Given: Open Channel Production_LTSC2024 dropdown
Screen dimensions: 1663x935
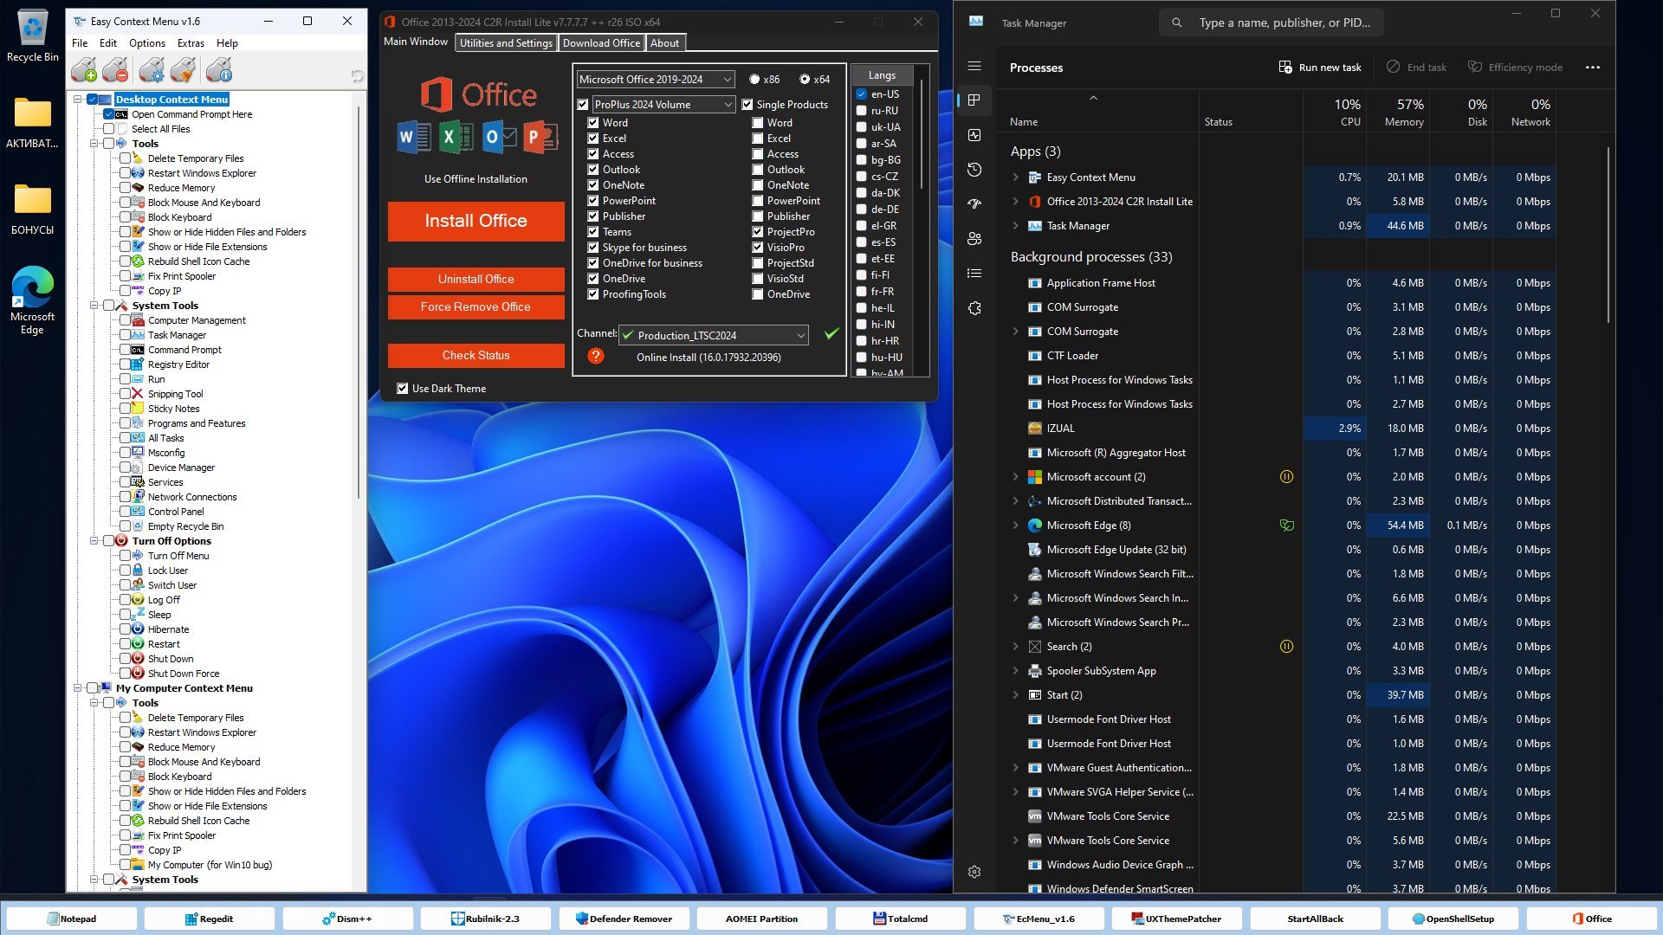Looking at the screenshot, I should (x=715, y=335).
